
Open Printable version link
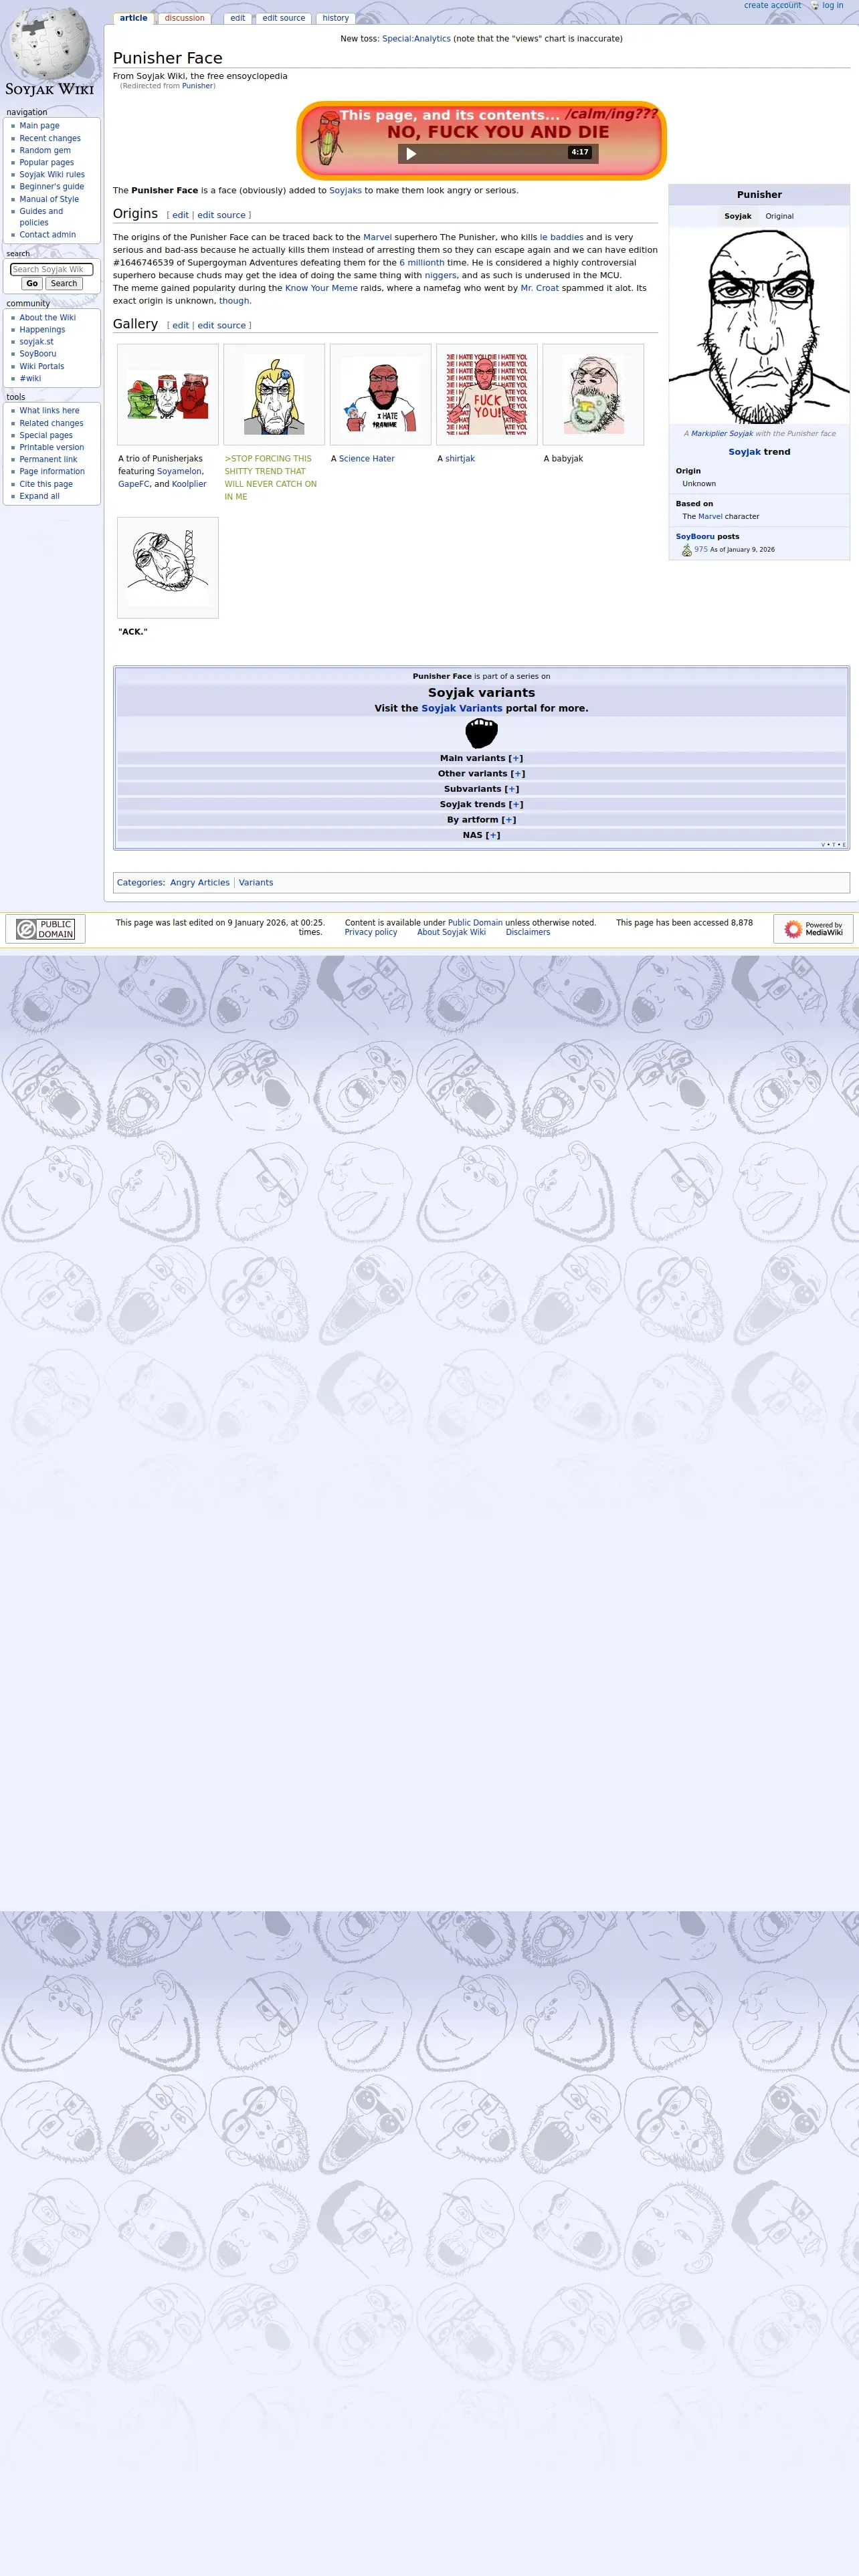click(x=52, y=447)
